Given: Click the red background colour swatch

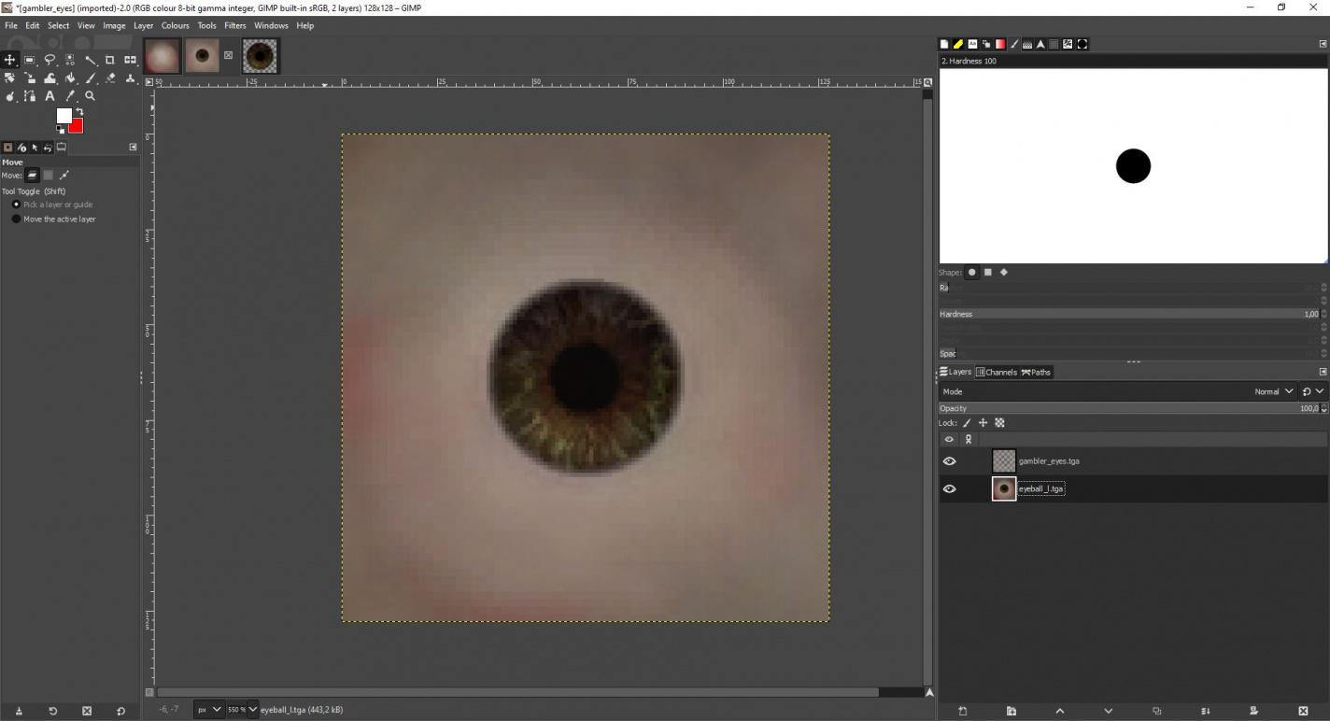Looking at the screenshot, I should pos(77,127).
